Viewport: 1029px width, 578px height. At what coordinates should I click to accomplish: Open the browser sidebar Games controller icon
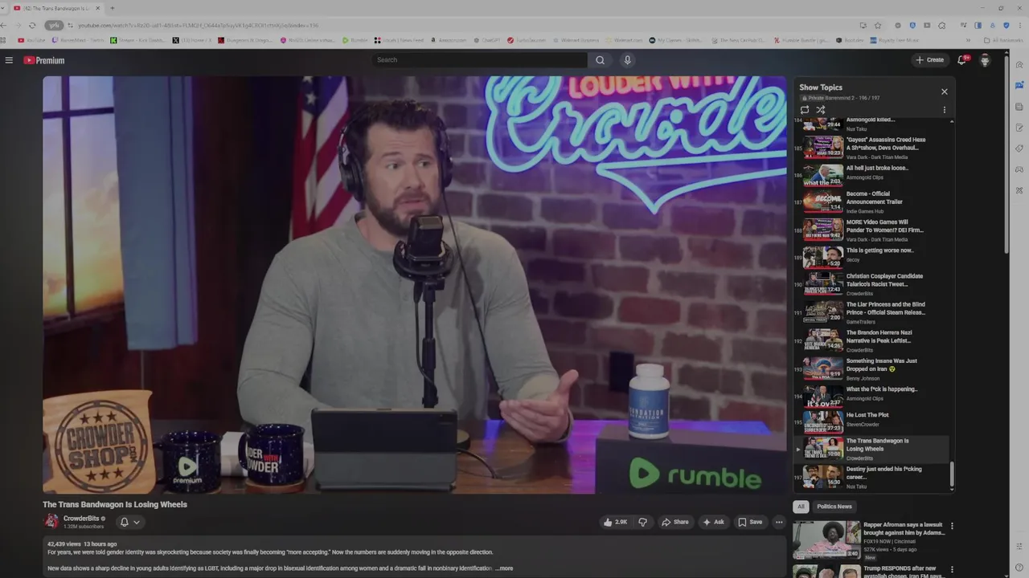tap(1019, 169)
